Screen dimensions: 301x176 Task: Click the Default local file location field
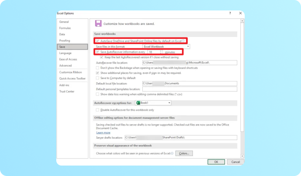coord(190,83)
